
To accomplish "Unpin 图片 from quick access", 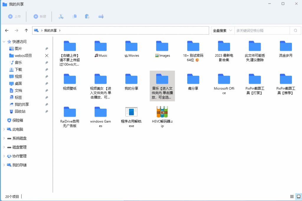I will [x=47, y=49].
